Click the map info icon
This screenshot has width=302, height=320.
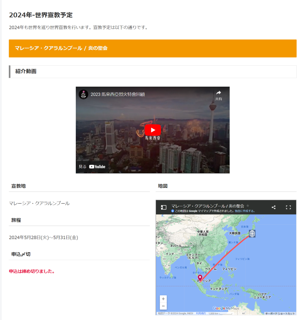coord(173,211)
